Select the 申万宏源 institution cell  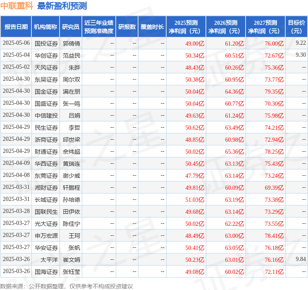46,236
